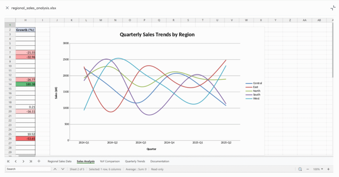Viewport: 339px width, 177px height.
Task: Find next search result down arrow
Action: [x=63, y=169]
